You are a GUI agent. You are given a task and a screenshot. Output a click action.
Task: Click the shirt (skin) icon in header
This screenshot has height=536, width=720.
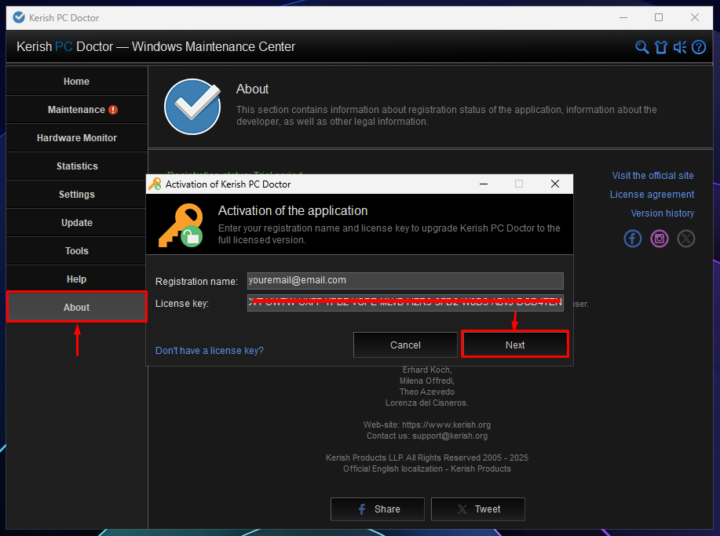[x=661, y=47]
